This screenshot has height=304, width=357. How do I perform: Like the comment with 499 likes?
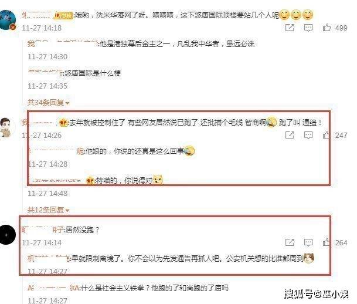327,28
